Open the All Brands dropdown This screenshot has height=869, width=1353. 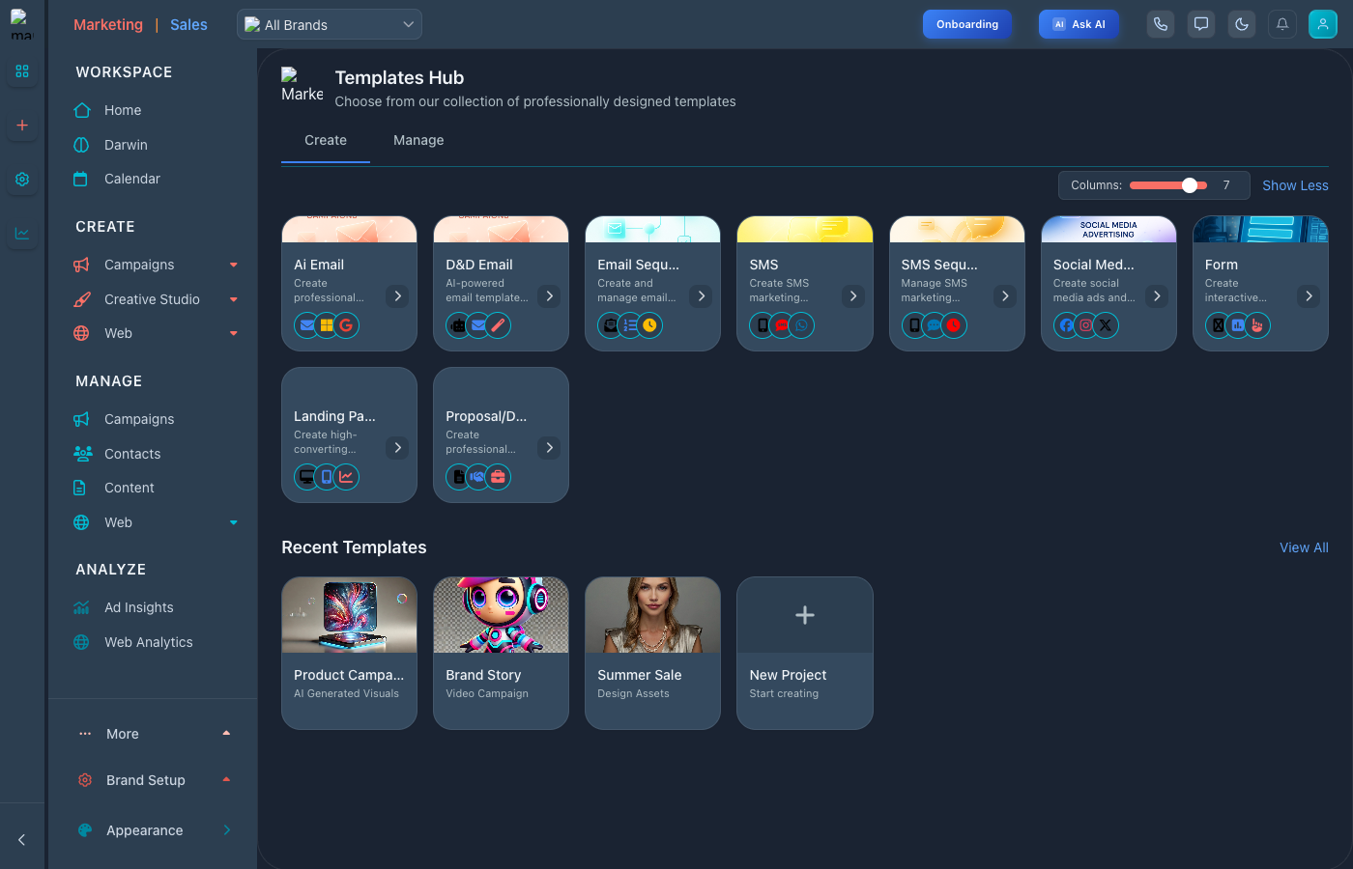pyautogui.click(x=330, y=24)
